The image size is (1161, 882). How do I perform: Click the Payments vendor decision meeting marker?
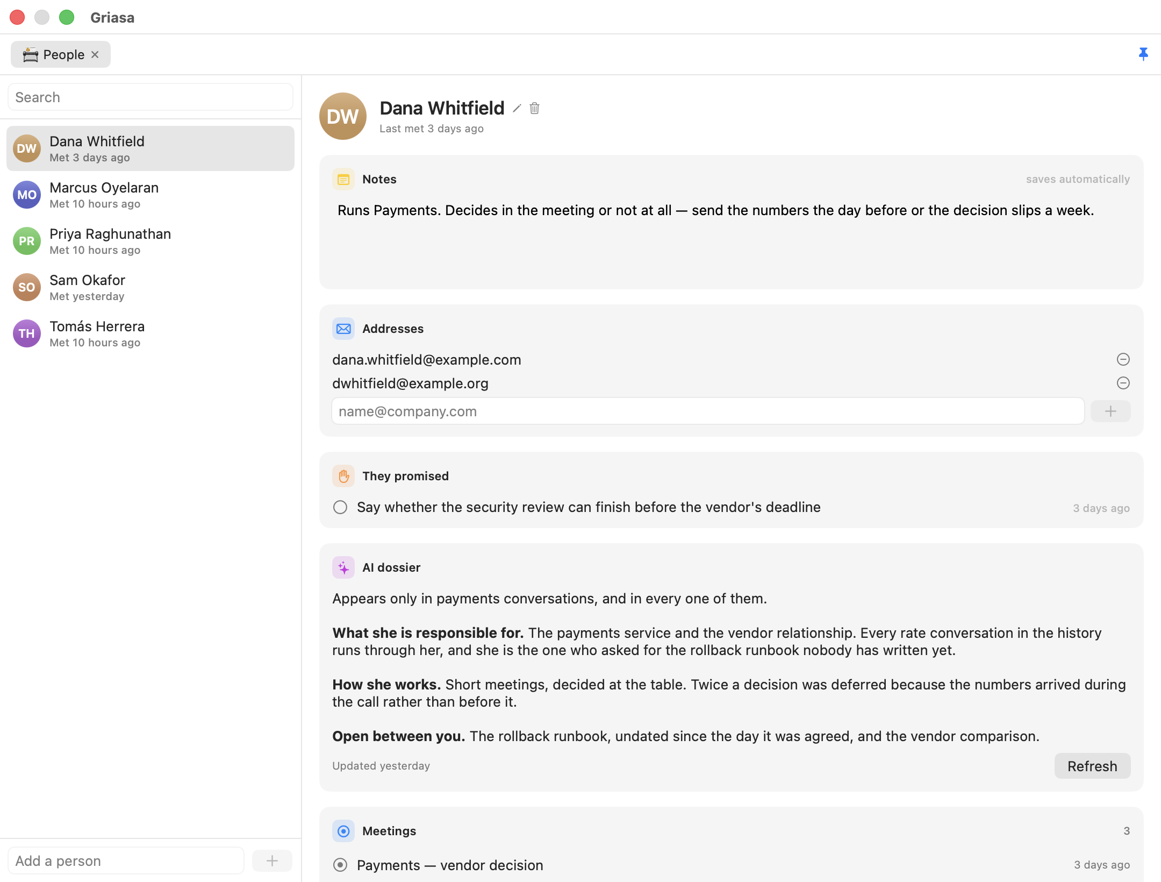tap(340, 865)
